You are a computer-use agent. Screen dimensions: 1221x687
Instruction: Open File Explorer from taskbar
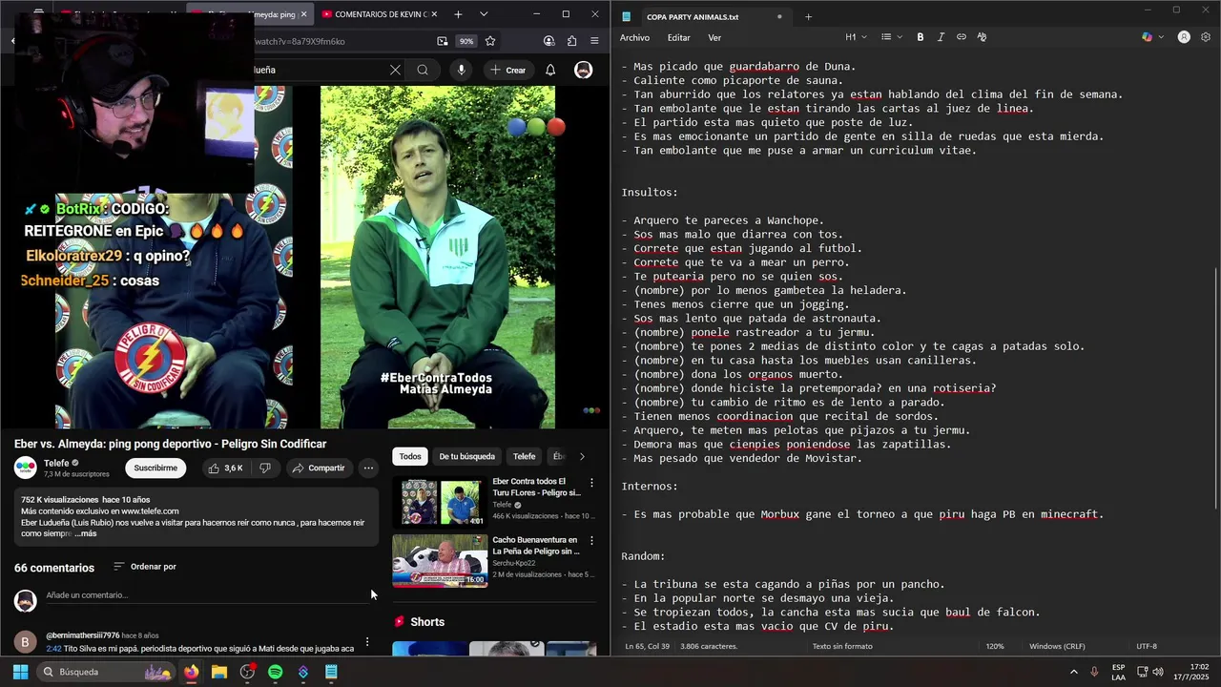point(219,672)
